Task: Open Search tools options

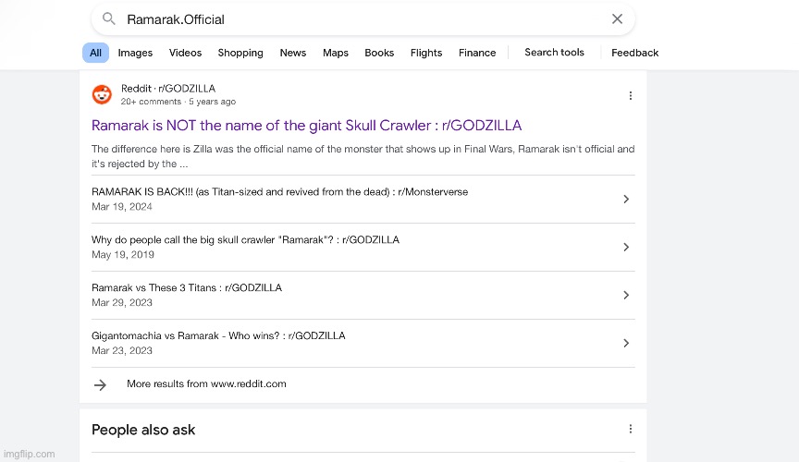Action: (x=554, y=53)
